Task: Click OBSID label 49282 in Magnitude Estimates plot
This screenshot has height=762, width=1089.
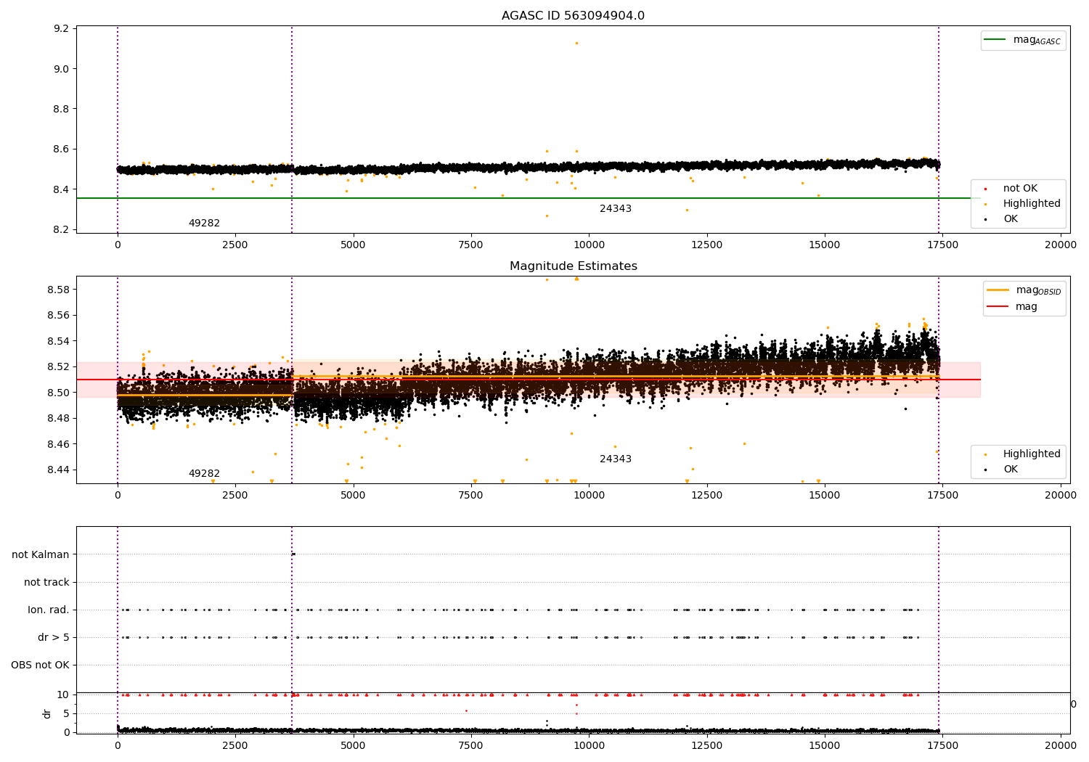Action: (204, 474)
